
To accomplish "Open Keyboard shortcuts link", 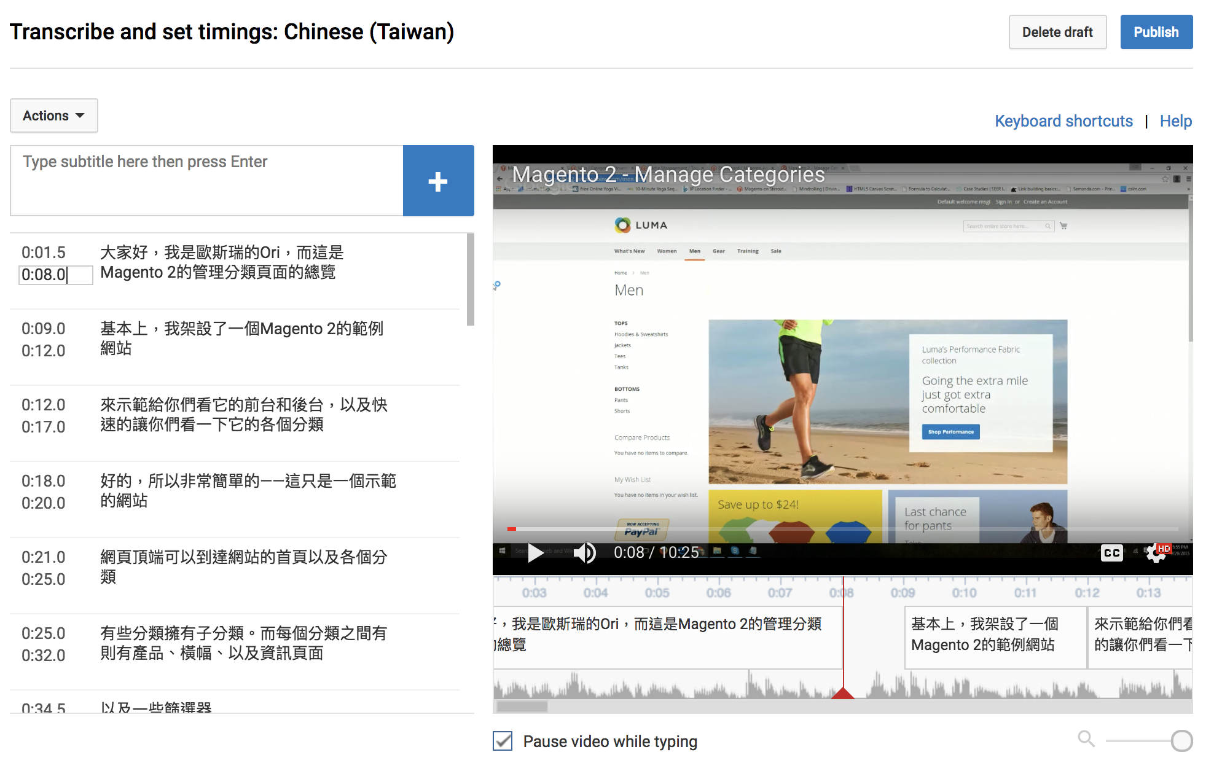I will [x=1063, y=121].
